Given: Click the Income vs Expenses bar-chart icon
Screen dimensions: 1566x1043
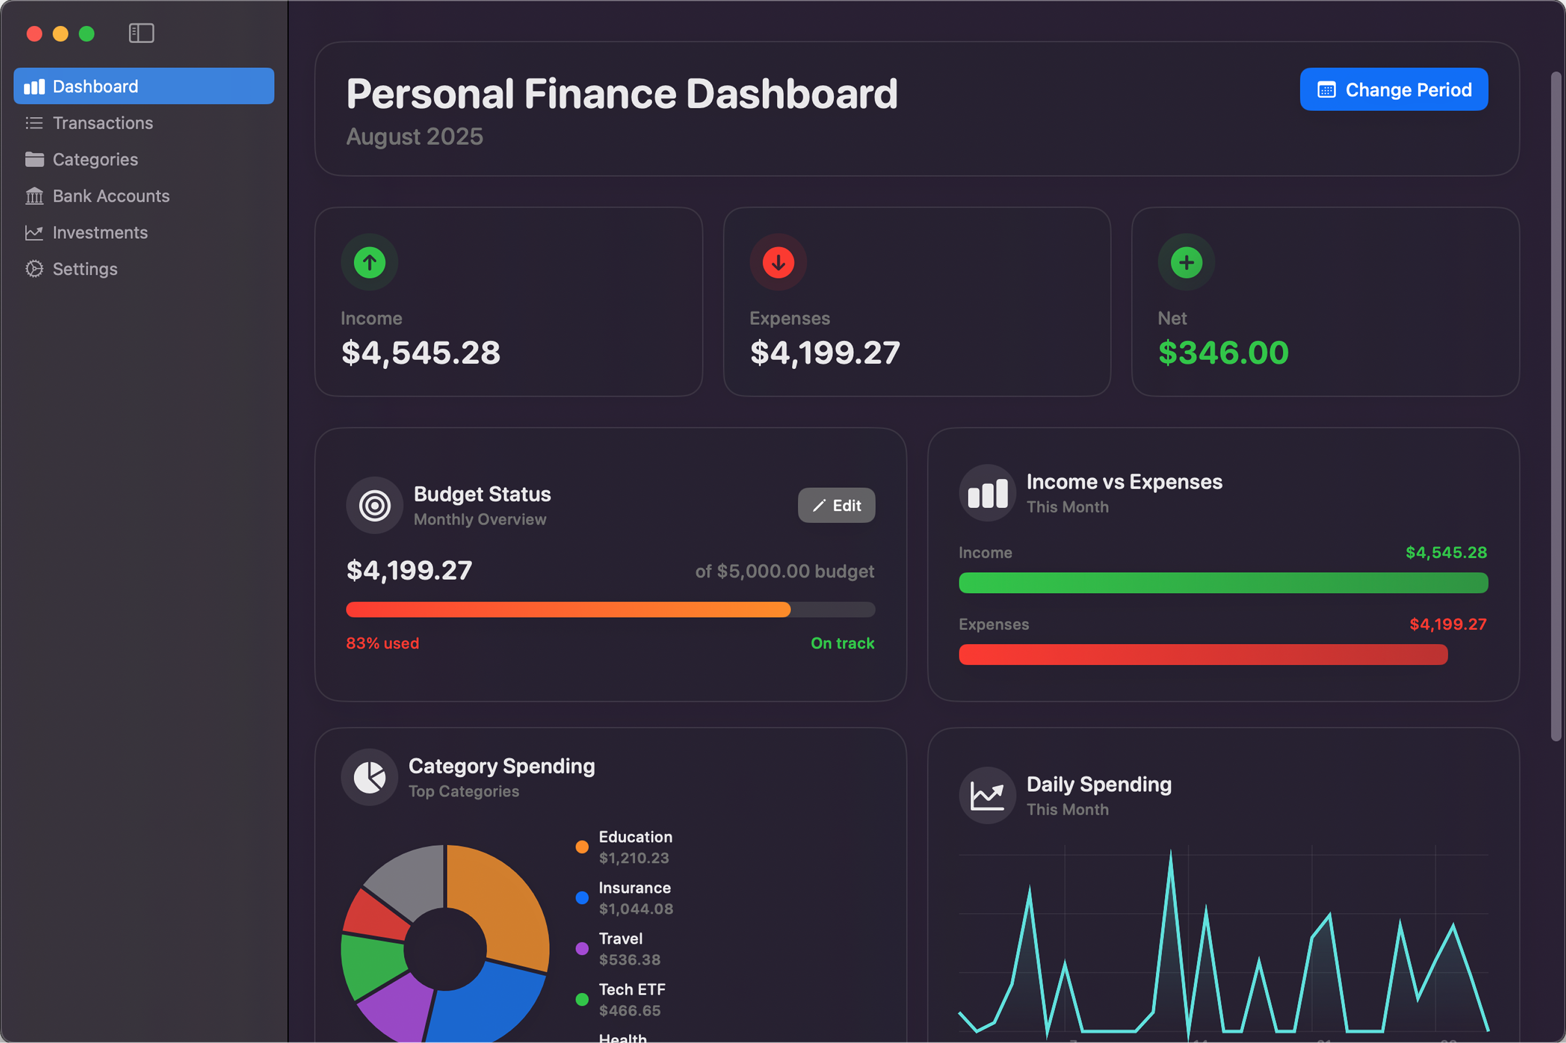Looking at the screenshot, I should click(x=987, y=494).
